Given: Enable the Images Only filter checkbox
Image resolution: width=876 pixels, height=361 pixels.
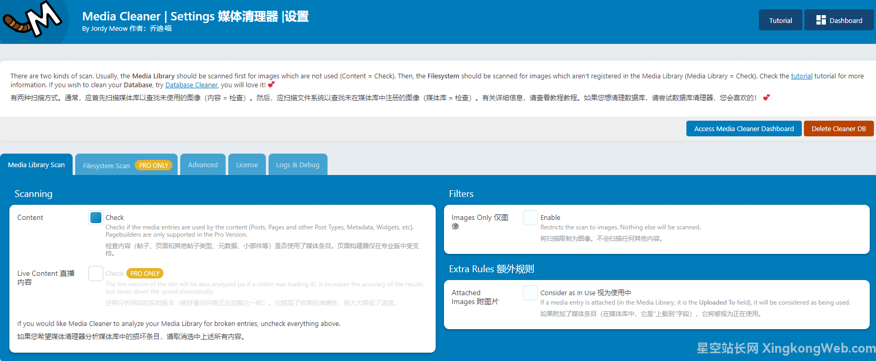Looking at the screenshot, I should coord(530,217).
